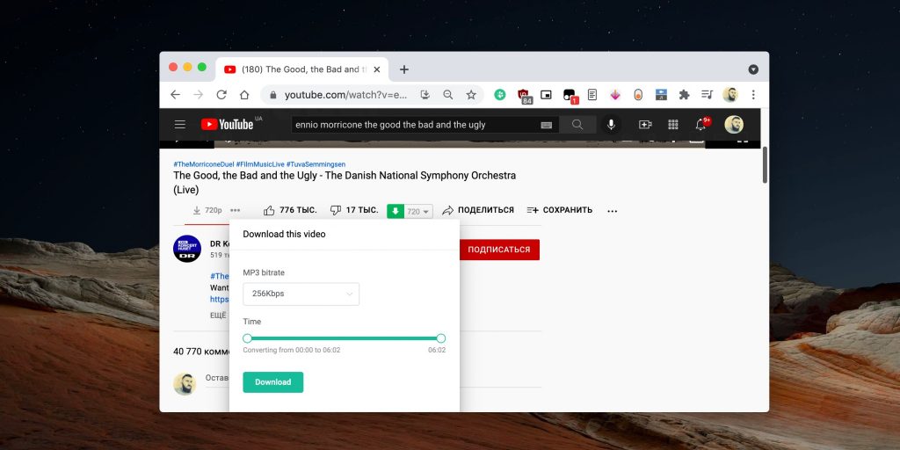Open the browser Home page icon
The height and width of the screenshot is (450, 900).
tap(244, 95)
